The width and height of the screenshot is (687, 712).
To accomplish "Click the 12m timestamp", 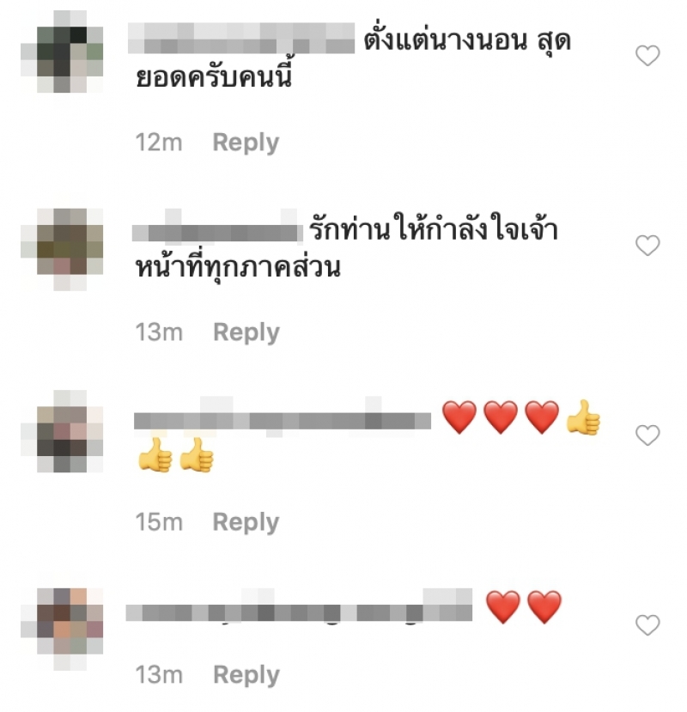I will [159, 143].
